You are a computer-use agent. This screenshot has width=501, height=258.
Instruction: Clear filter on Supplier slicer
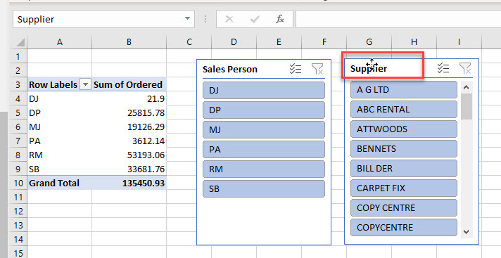click(465, 68)
